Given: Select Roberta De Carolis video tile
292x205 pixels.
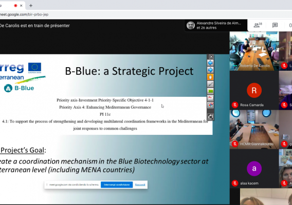Looking at the screenshot, I should click(254, 51).
